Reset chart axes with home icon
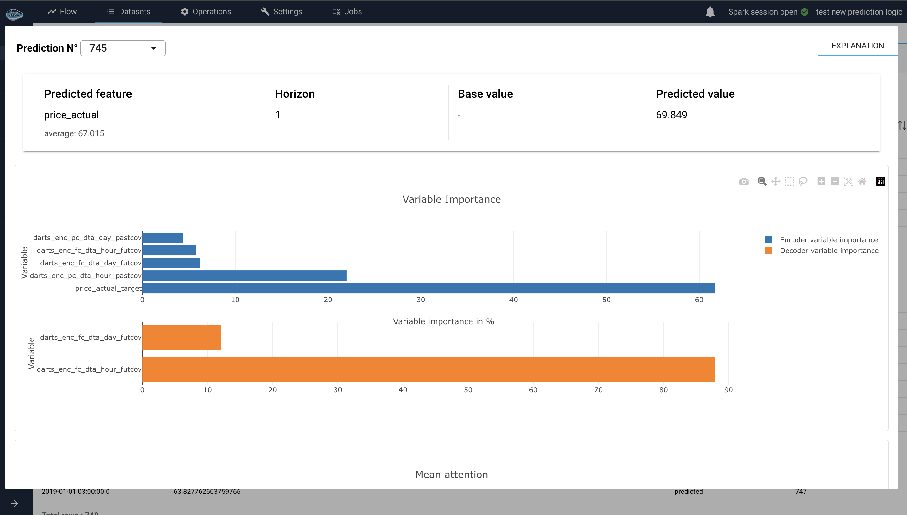The image size is (907, 515). click(x=862, y=182)
